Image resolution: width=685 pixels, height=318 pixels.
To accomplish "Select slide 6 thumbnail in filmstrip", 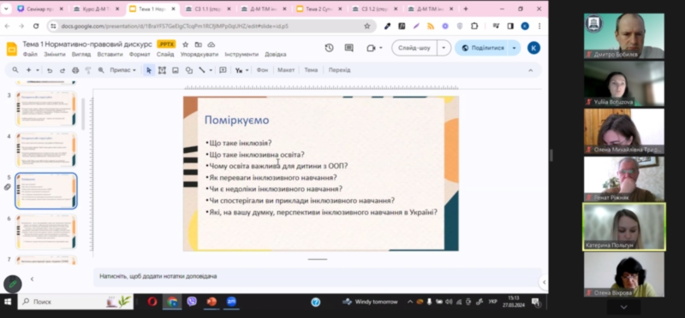I will (46, 232).
